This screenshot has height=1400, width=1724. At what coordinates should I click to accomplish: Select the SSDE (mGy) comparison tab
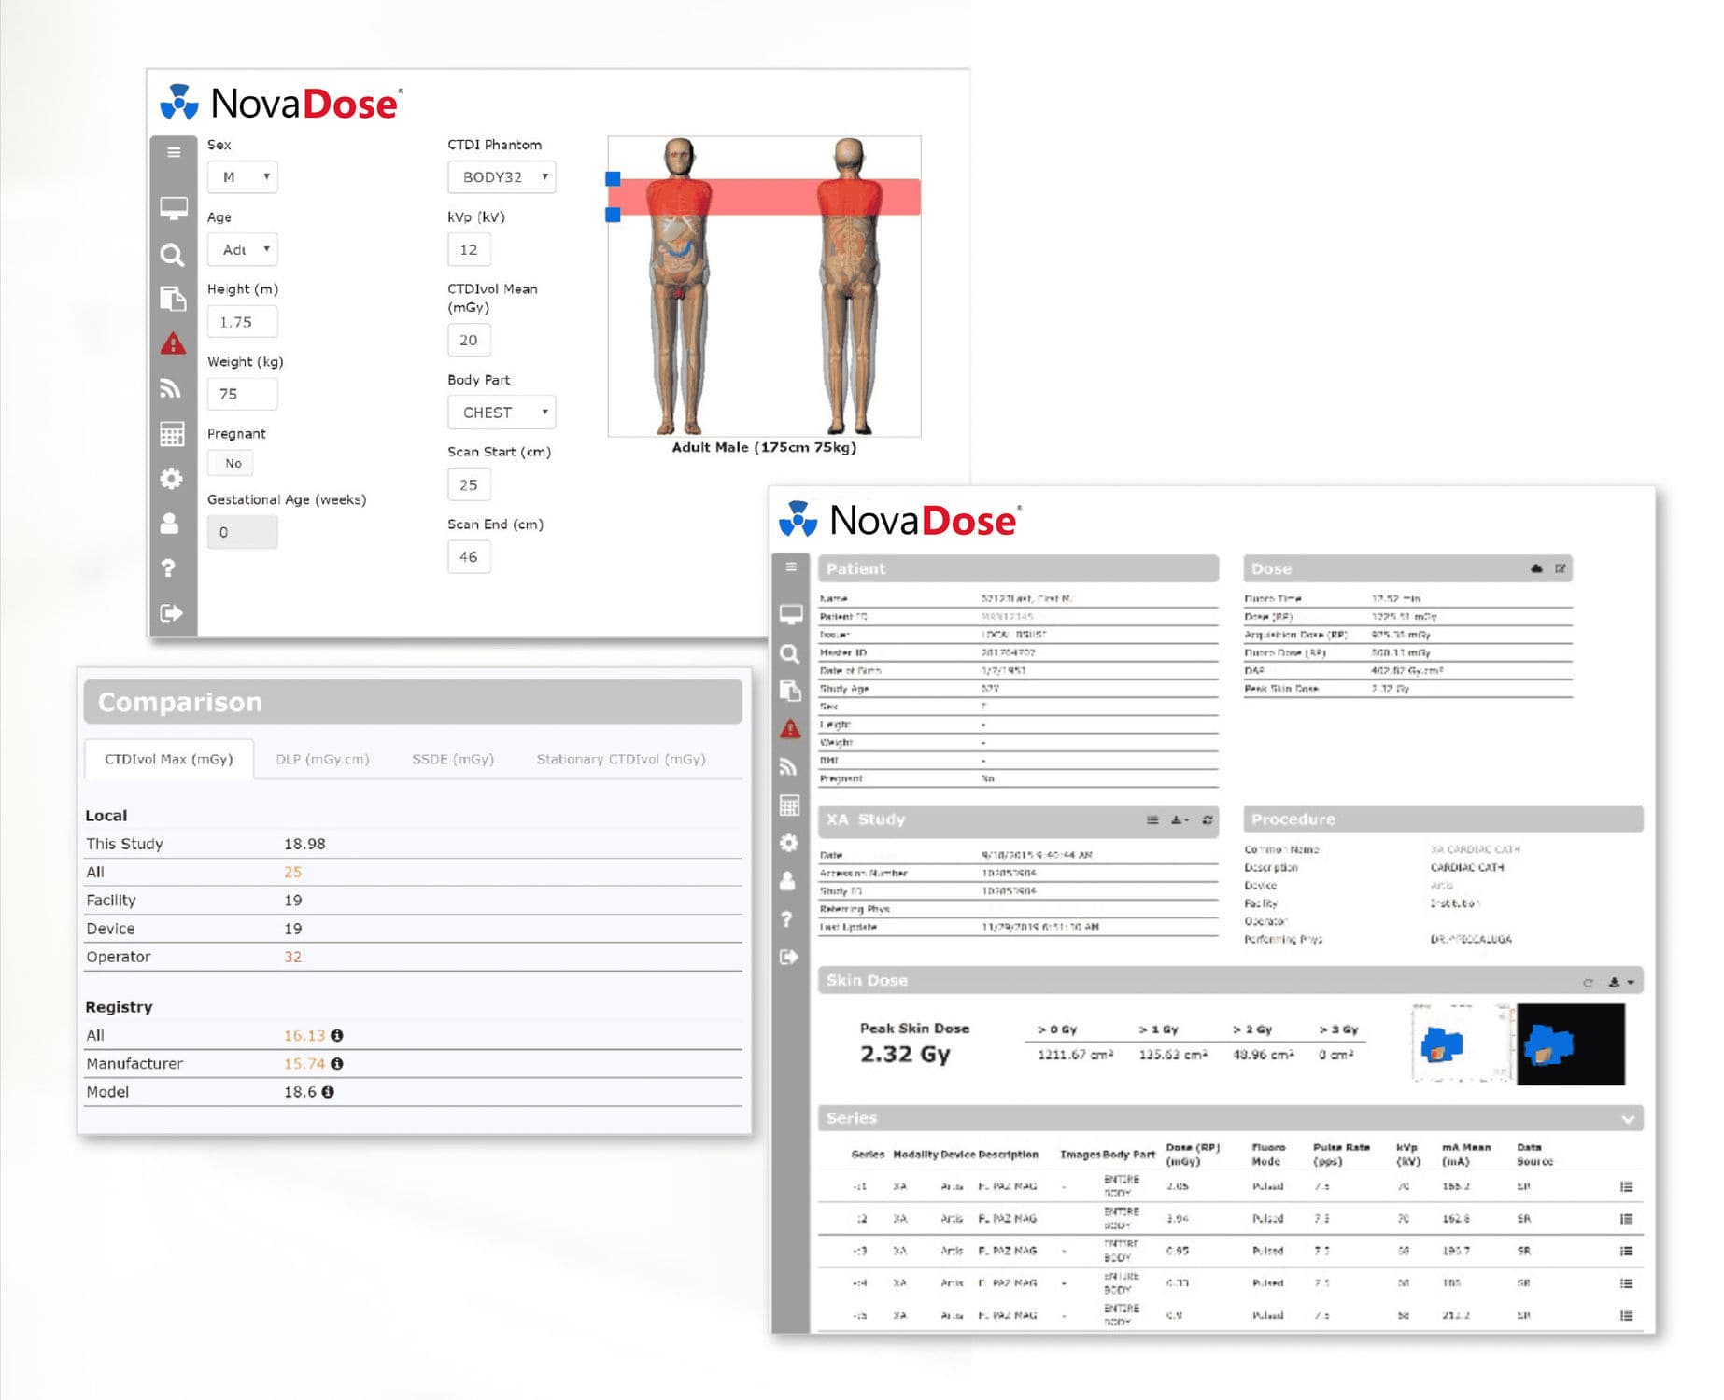[x=453, y=759]
